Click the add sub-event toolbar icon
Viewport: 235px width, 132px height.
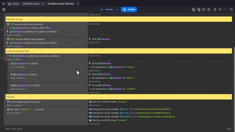click(199, 10)
